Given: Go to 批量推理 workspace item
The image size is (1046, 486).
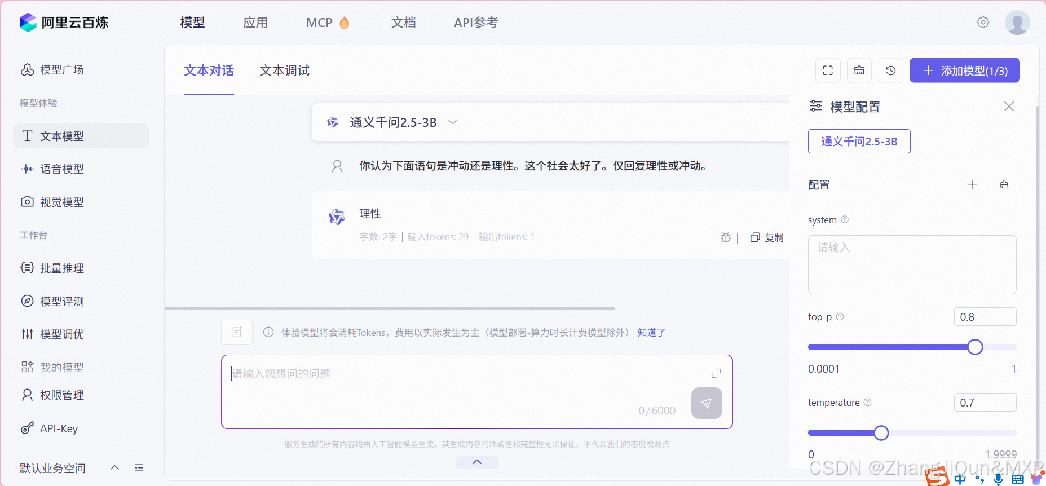Looking at the screenshot, I should [x=52, y=268].
